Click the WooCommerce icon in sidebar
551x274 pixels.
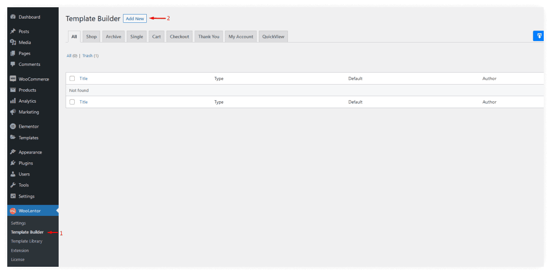(13, 79)
